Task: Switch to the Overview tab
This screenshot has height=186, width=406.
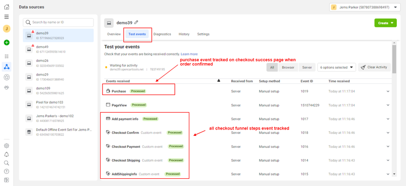Action: (x=114, y=34)
